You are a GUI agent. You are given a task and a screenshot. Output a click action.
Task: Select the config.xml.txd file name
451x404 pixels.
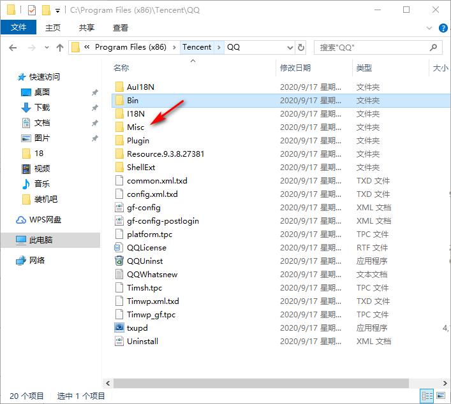pyautogui.click(x=152, y=194)
